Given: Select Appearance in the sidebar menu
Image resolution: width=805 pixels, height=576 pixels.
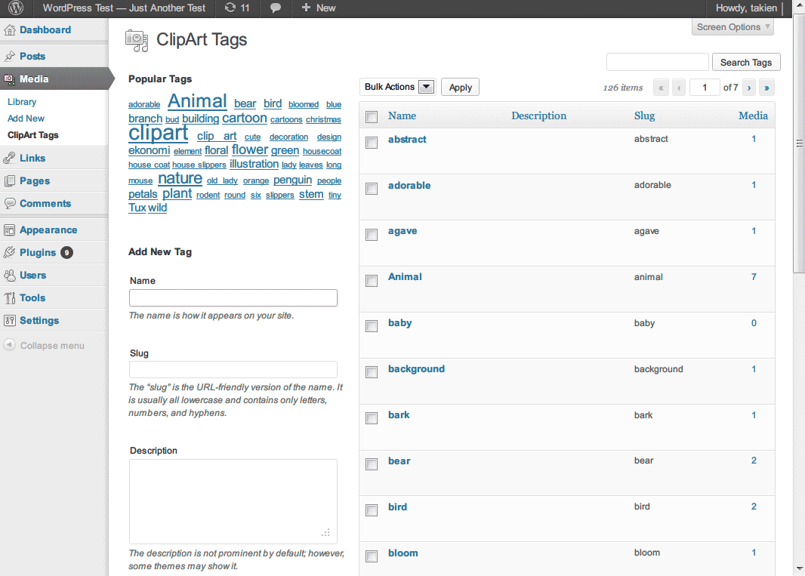Looking at the screenshot, I should coord(48,230).
